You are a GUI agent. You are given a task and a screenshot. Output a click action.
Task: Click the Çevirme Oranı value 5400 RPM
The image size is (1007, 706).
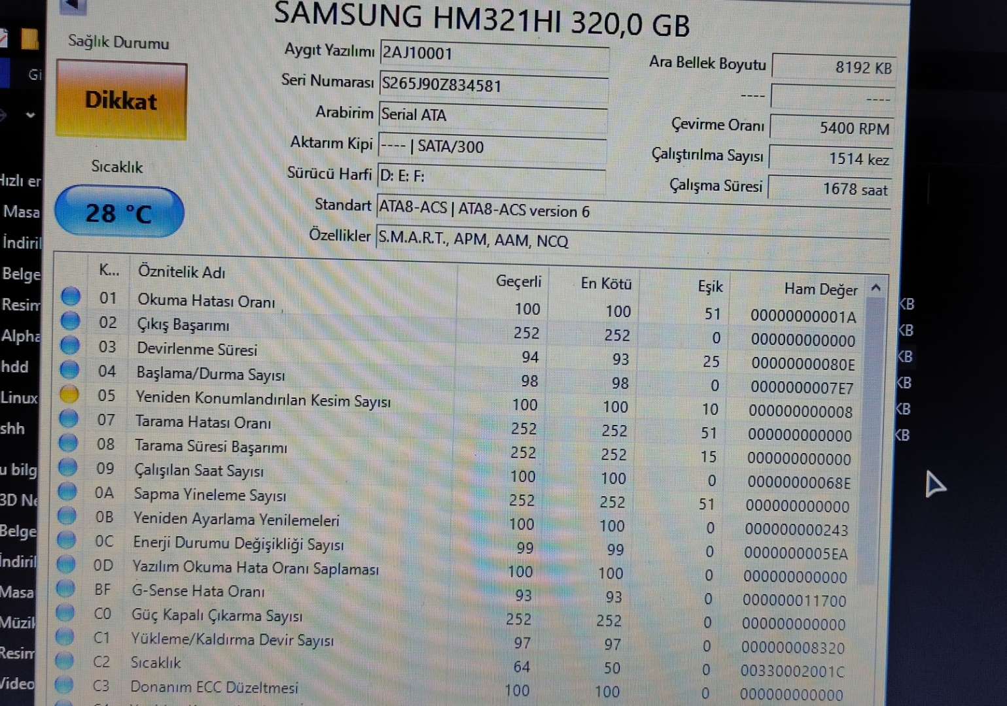pyautogui.click(x=832, y=128)
